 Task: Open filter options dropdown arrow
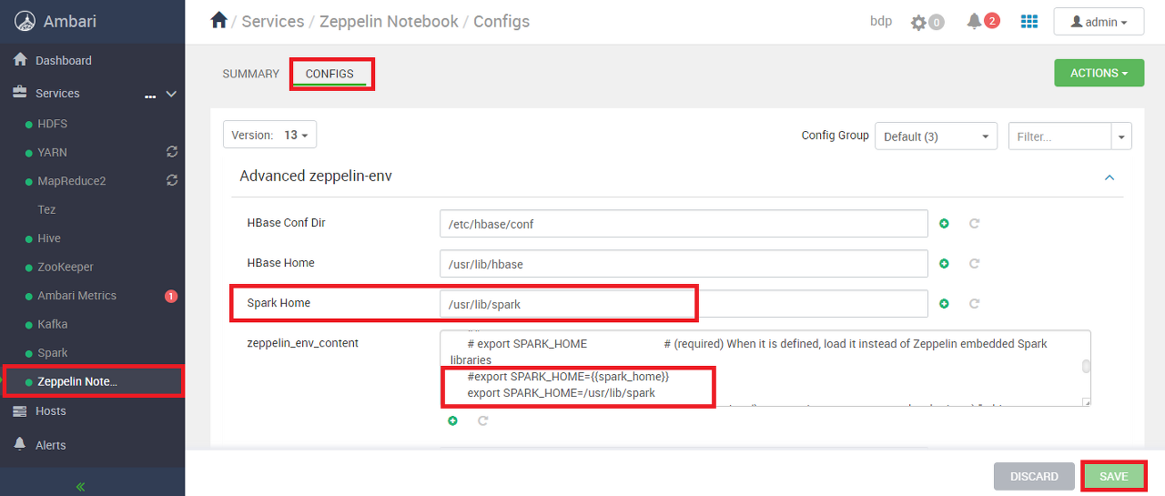pos(1121,137)
